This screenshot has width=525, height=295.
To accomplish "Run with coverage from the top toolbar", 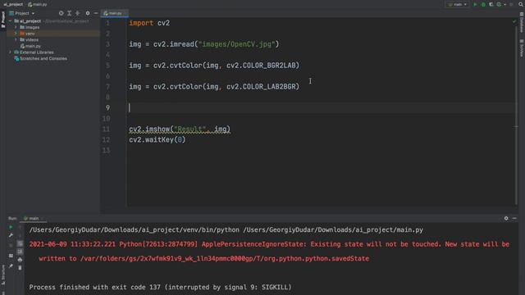I will click(x=491, y=4).
